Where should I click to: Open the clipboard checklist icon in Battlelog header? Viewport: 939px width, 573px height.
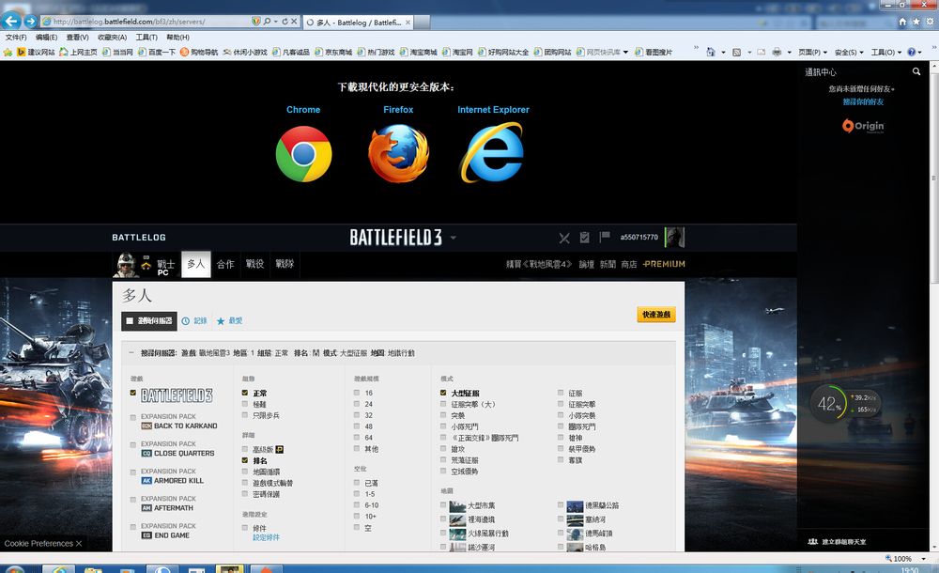pos(584,238)
